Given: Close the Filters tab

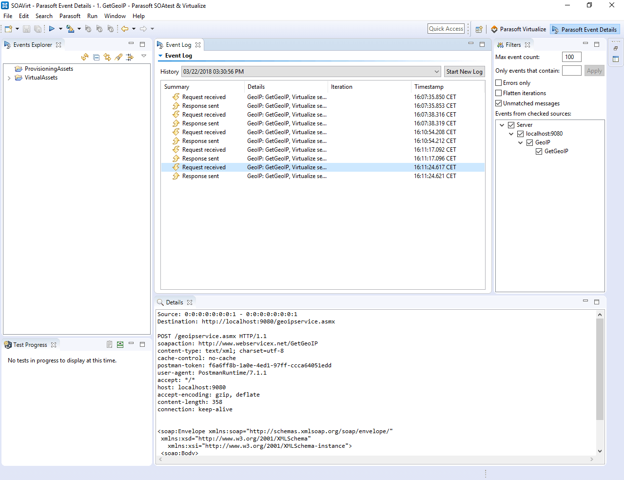Looking at the screenshot, I should [x=527, y=45].
